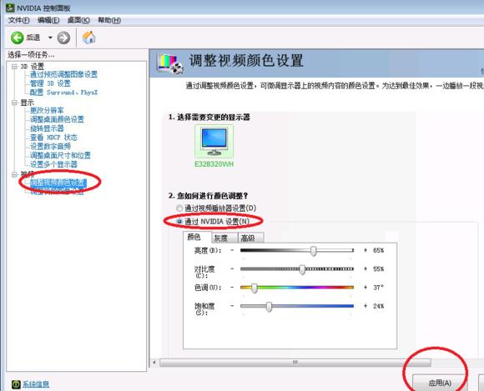Click the green Back arrow icon

click(18, 38)
